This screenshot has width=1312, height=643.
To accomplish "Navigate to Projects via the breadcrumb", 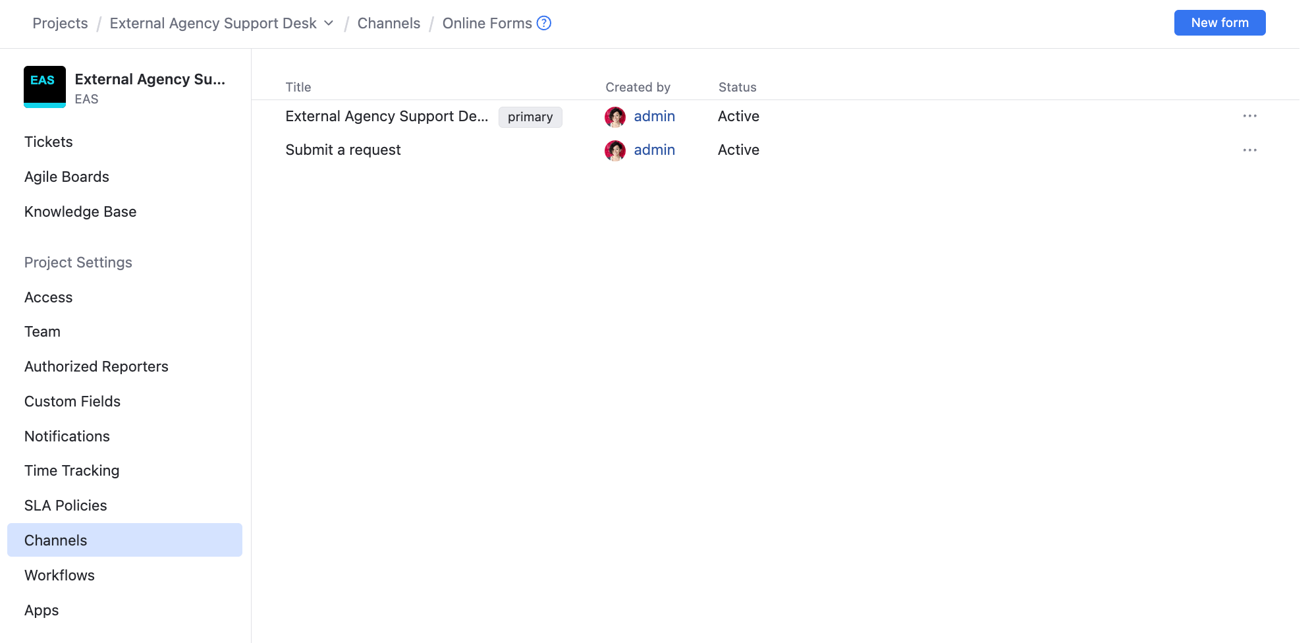I will tap(60, 23).
